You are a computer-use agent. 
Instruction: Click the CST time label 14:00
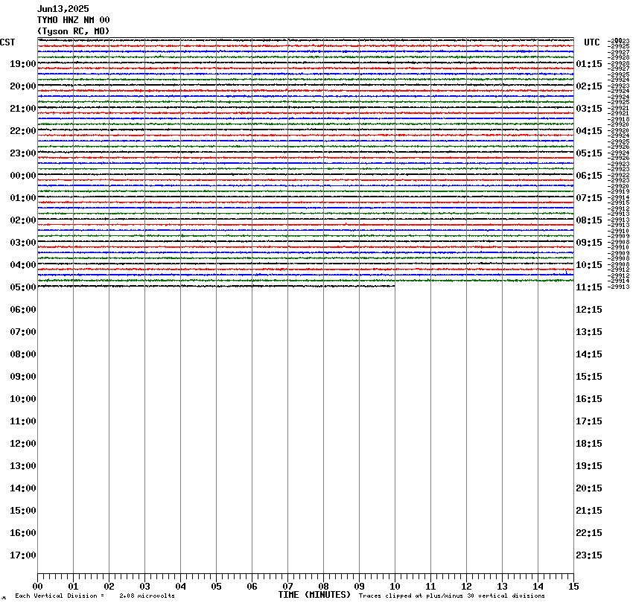(23, 488)
